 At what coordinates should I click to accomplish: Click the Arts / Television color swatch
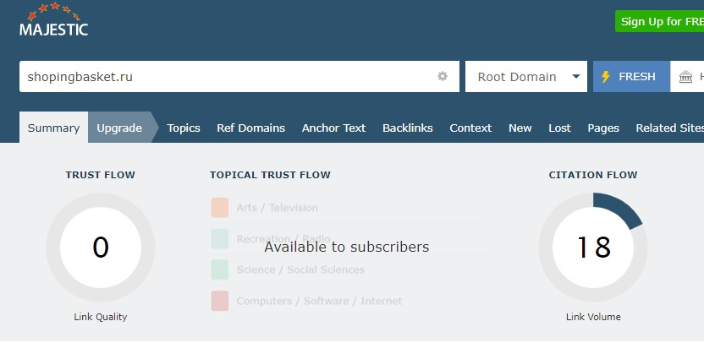(x=220, y=208)
